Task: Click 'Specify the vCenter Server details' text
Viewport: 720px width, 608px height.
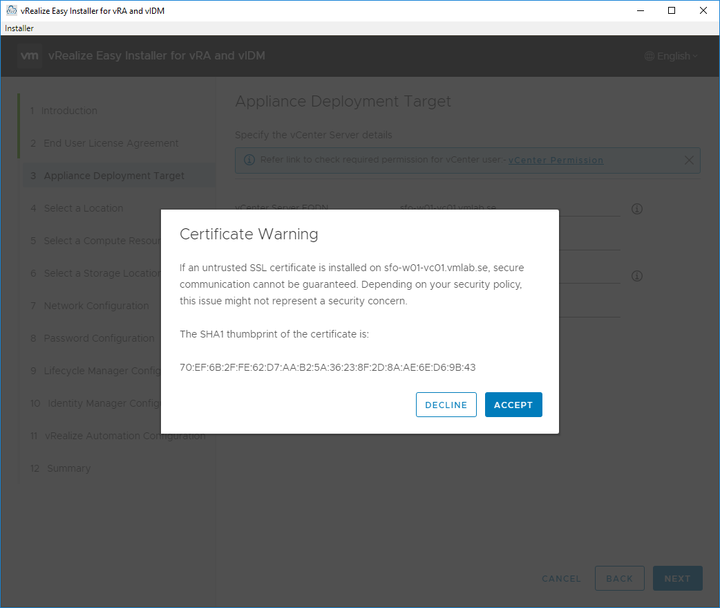Action: [314, 135]
